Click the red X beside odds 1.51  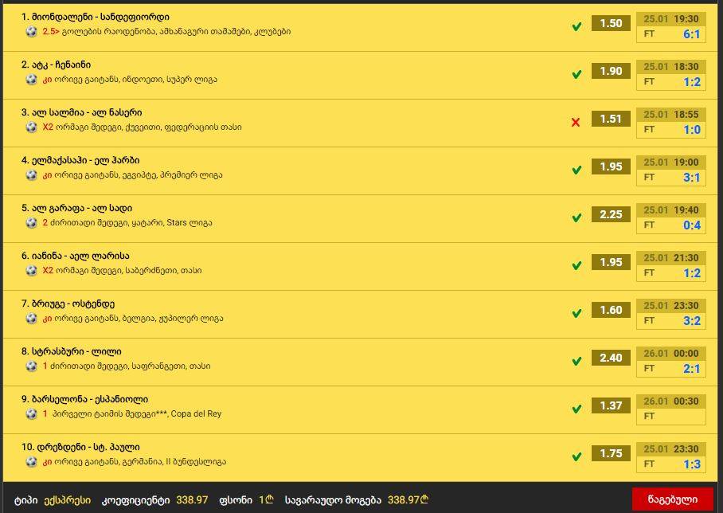576,122
